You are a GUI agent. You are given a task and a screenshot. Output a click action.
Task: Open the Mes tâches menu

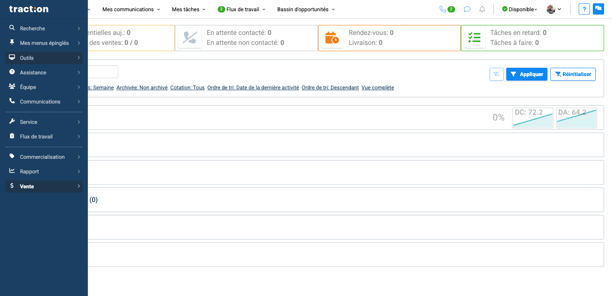point(189,9)
